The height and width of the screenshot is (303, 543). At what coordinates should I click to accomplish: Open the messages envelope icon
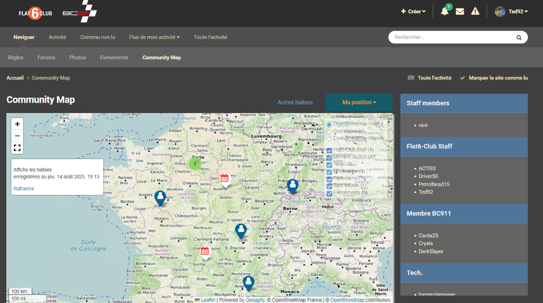[x=460, y=12]
